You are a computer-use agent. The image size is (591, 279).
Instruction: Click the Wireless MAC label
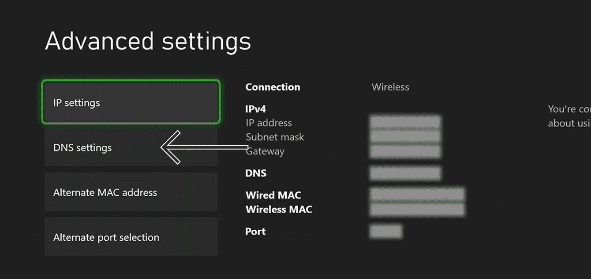(279, 209)
